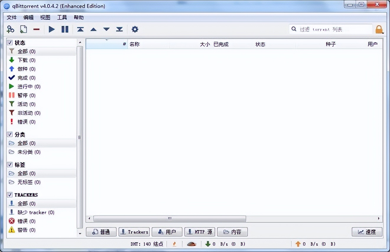Open options with the gear icon
The height and width of the screenshot is (252, 390).
[x=135, y=29]
